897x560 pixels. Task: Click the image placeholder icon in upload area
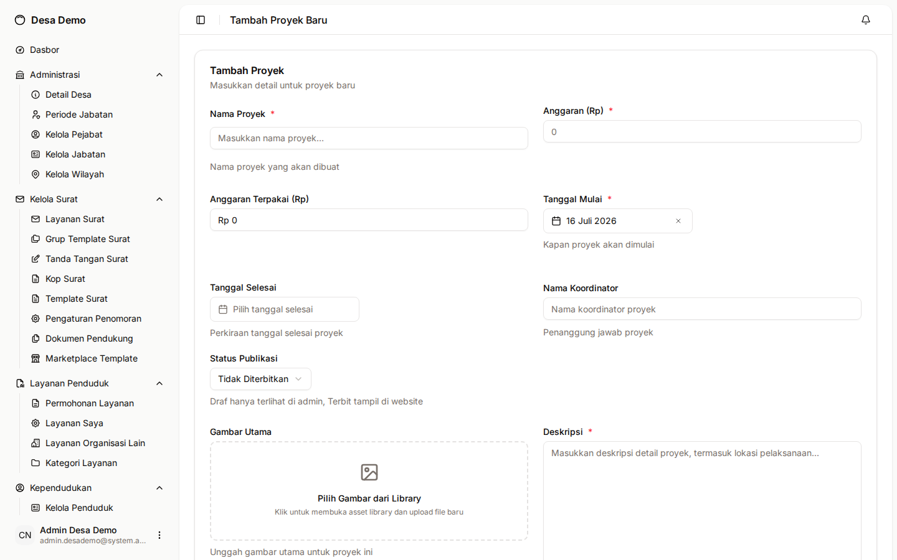(369, 472)
